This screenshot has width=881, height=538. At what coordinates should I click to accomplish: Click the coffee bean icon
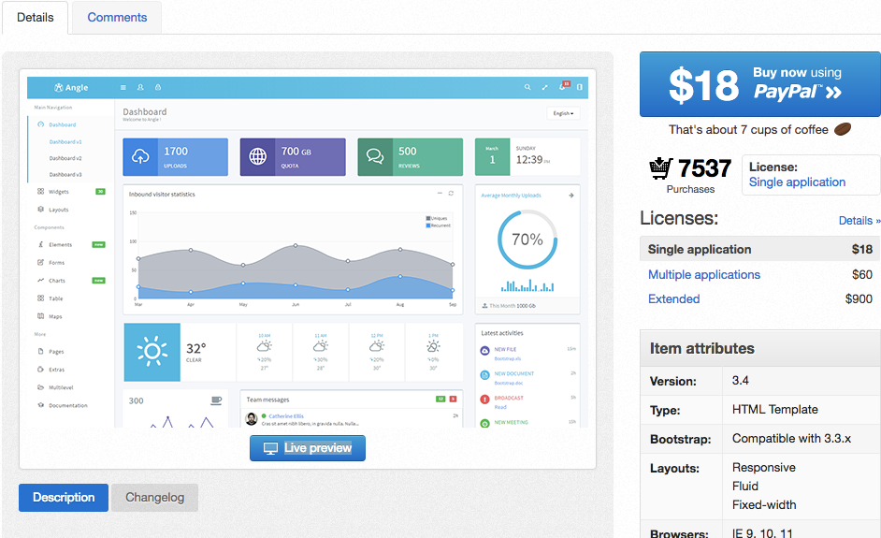pyautogui.click(x=843, y=129)
